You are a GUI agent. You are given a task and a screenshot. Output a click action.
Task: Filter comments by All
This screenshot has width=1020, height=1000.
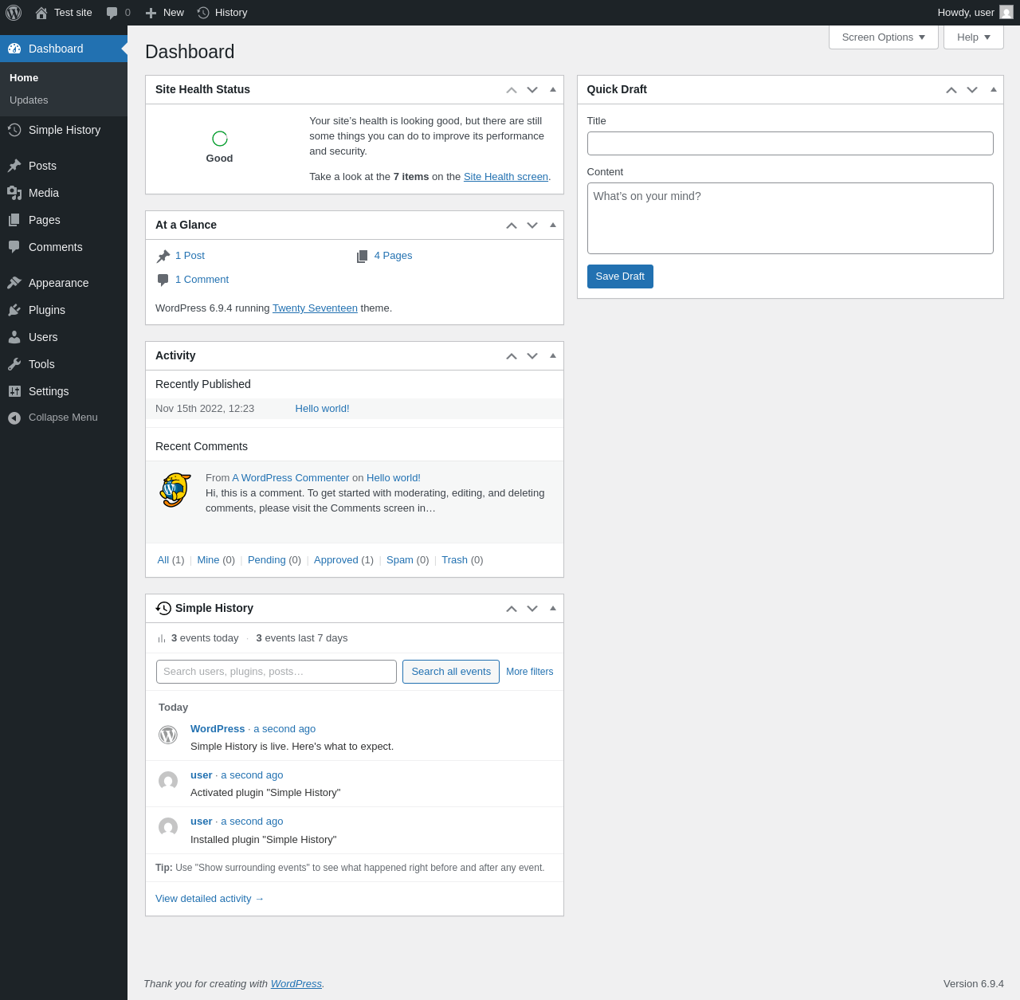(x=163, y=560)
